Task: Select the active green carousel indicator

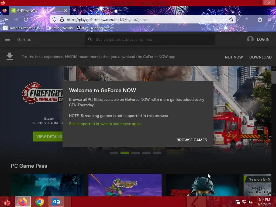Action: click(125, 153)
